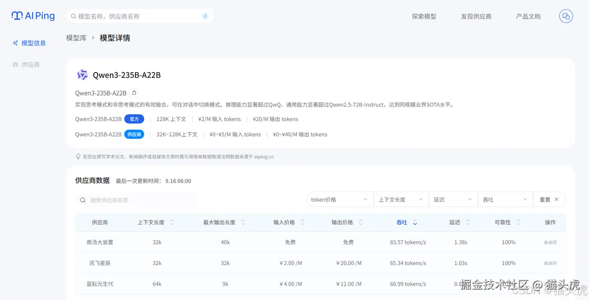Click the 供应商 sidebar icon
The image size is (589, 300).
(x=15, y=64)
